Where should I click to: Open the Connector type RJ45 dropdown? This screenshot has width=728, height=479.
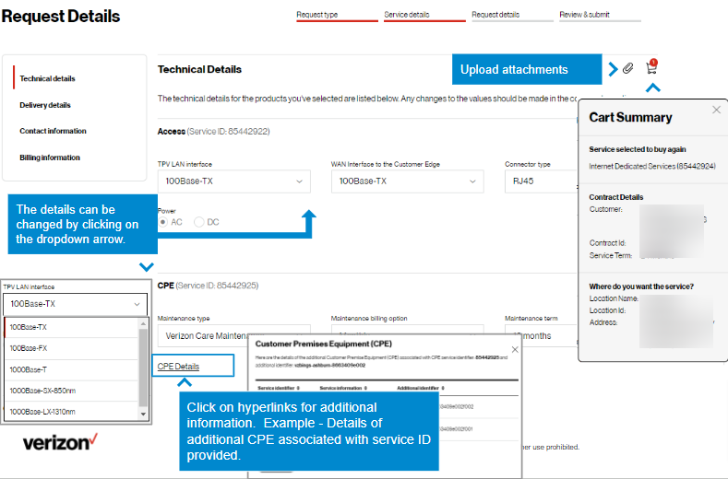click(x=542, y=181)
